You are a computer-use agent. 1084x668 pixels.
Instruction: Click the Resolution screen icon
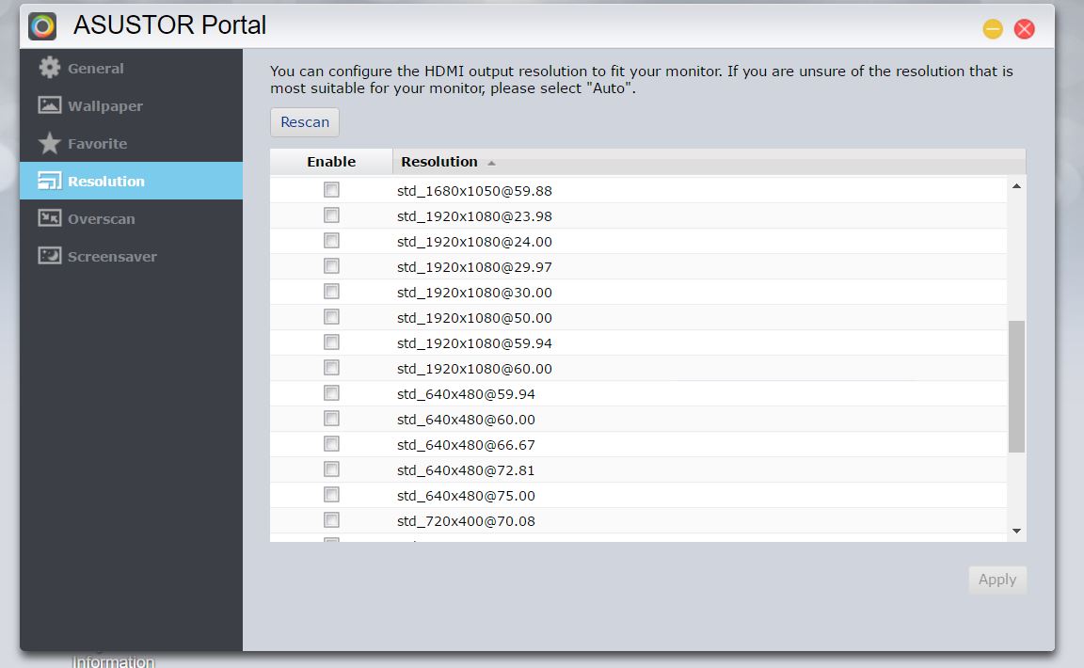(x=49, y=181)
